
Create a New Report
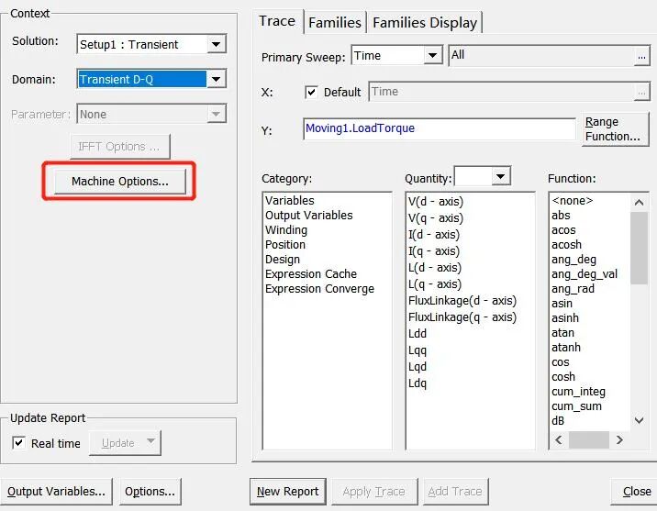(x=288, y=492)
